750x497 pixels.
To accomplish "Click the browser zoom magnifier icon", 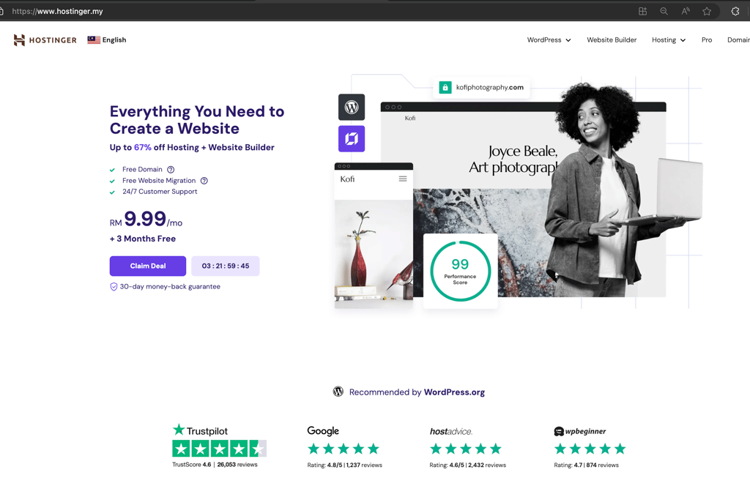I will coord(664,11).
